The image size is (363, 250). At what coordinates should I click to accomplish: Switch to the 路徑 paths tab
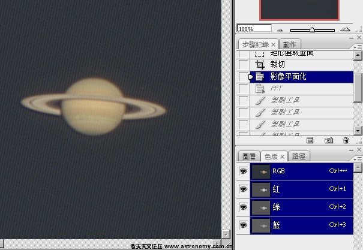[298, 156]
